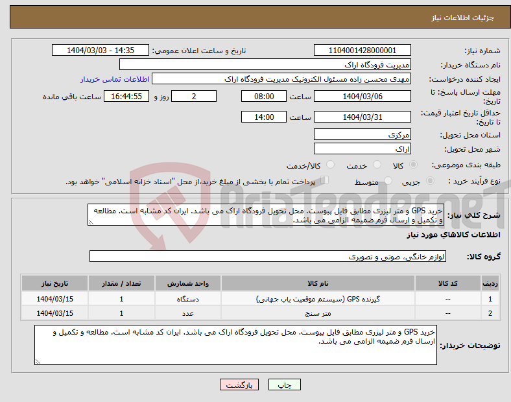The height and width of the screenshot is (402, 511).
Task: Click the quantity cell in متر سنج row
Action: 121,313
